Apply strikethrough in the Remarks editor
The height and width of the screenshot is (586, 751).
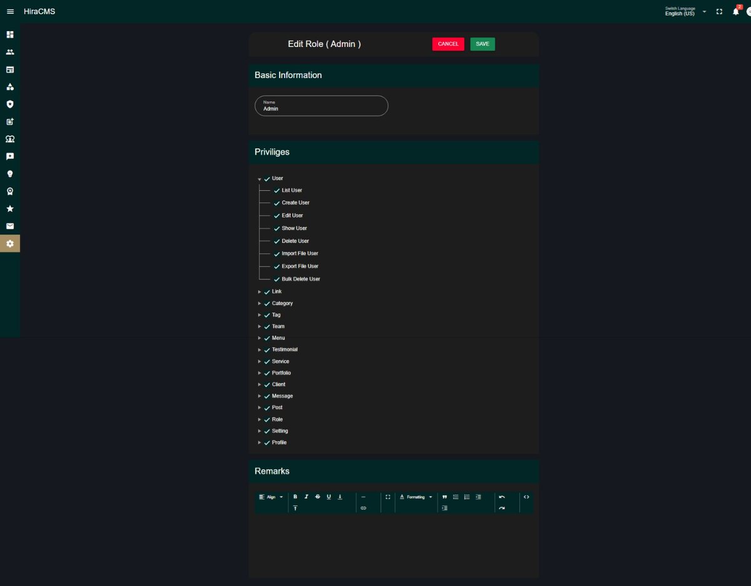pyautogui.click(x=317, y=497)
